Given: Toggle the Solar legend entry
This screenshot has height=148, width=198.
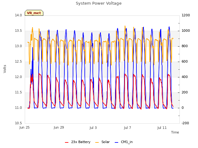Looking at the screenshot, I should click(x=102, y=142).
